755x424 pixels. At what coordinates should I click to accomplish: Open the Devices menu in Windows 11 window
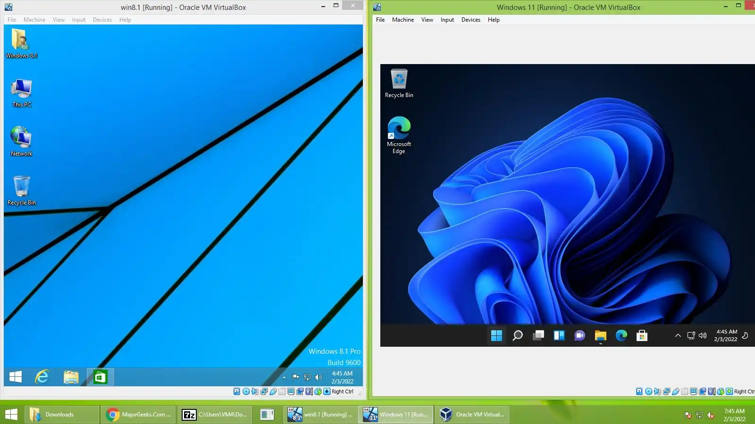pyautogui.click(x=471, y=20)
